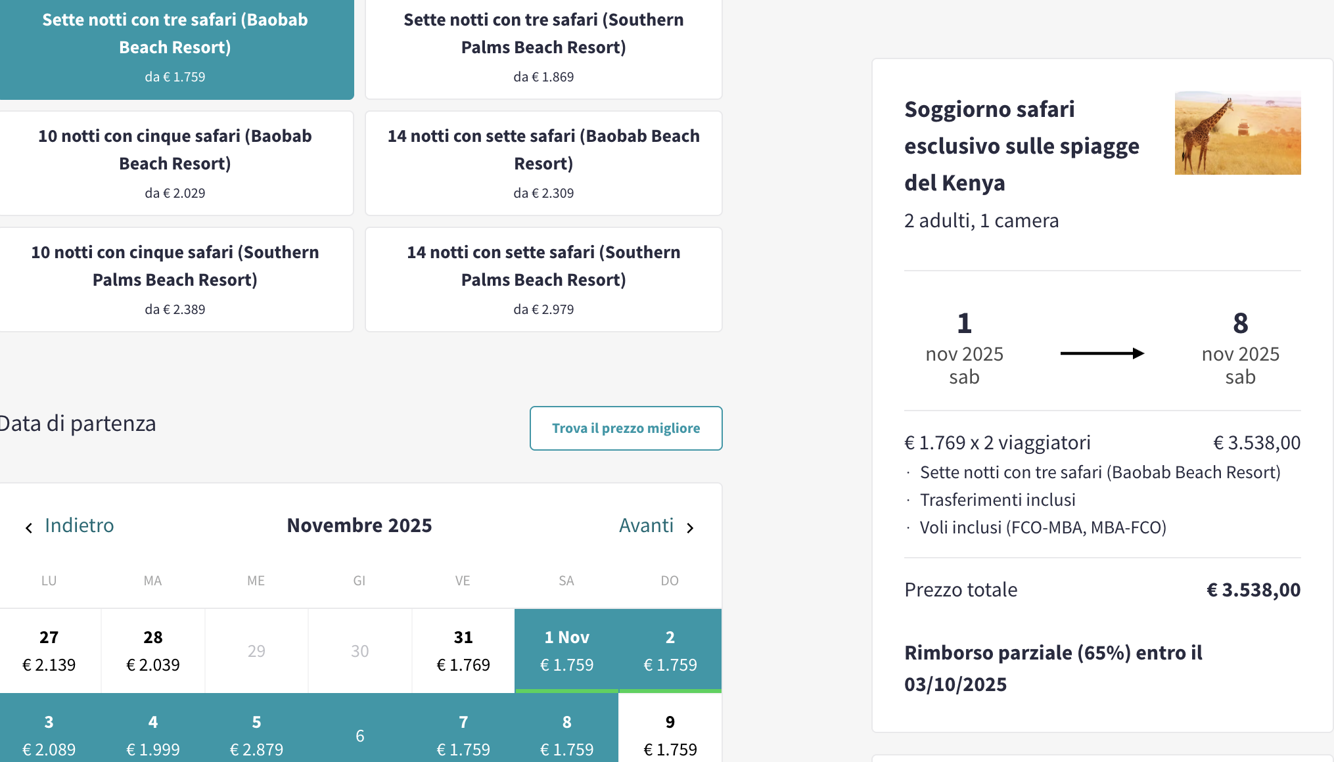The height and width of the screenshot is (762, 1334).
Task: Select departure date 28 at € 2.039
Action: click(x=153, y=650)
